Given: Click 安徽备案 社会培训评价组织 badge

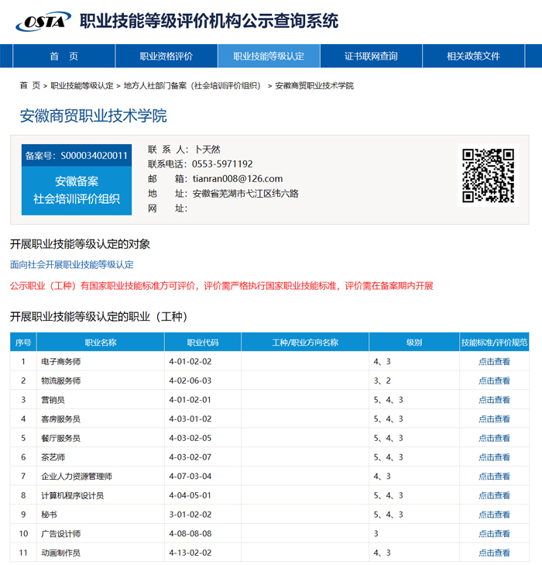Looking at the screenshot, I should [77, 190].
